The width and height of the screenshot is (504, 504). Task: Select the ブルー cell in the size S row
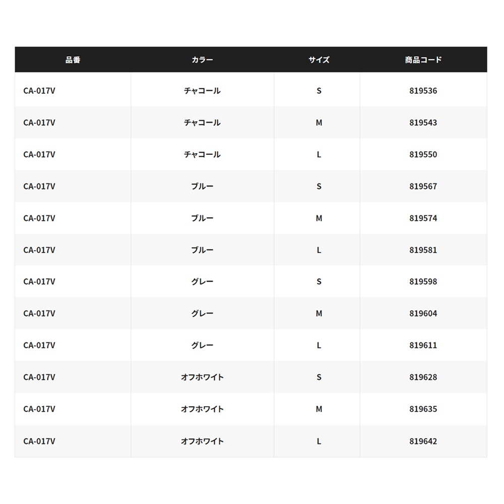202,186
